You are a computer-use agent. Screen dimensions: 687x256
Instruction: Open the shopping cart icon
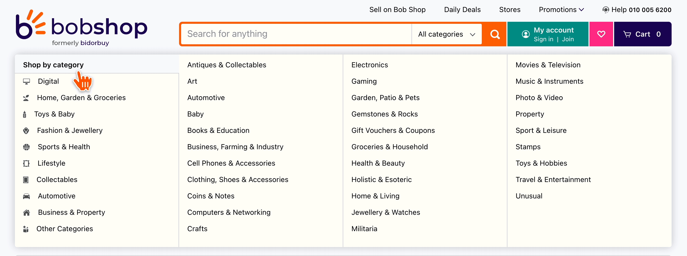[x=627, y=34]
